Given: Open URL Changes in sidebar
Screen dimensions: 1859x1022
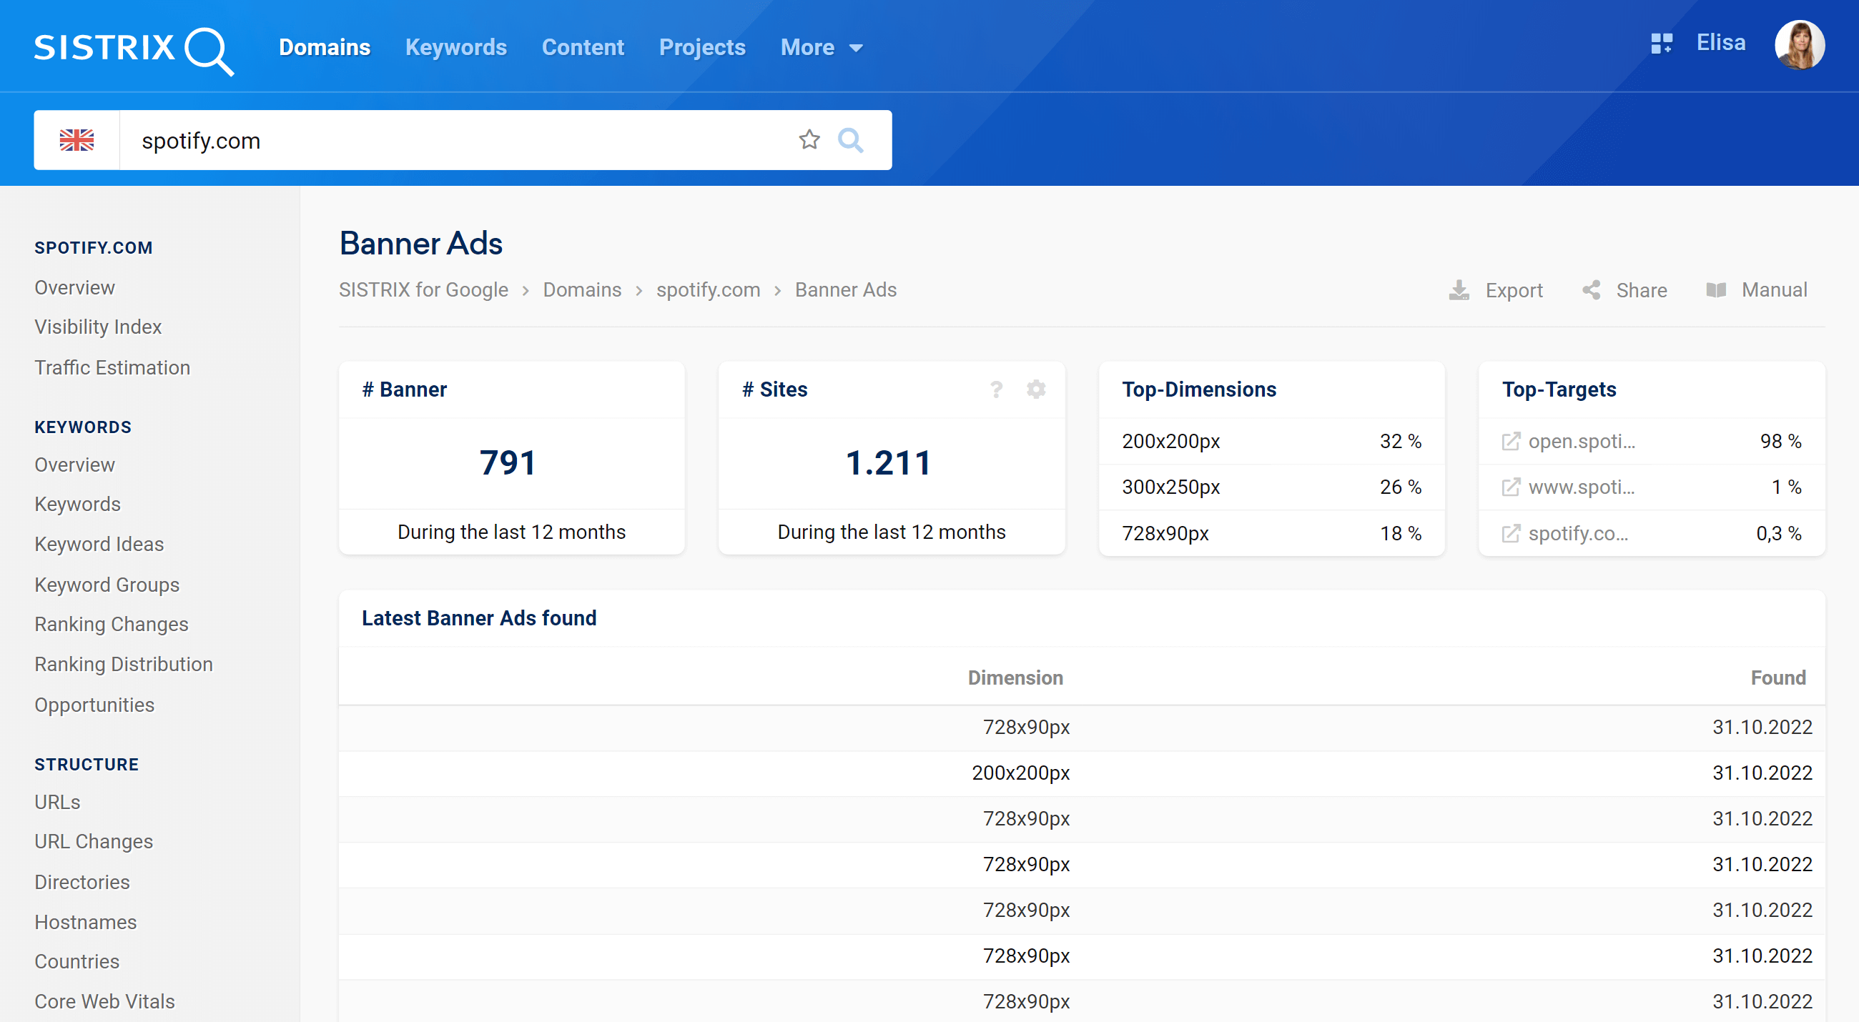Looking at the screenshot, I should (94, 842).
